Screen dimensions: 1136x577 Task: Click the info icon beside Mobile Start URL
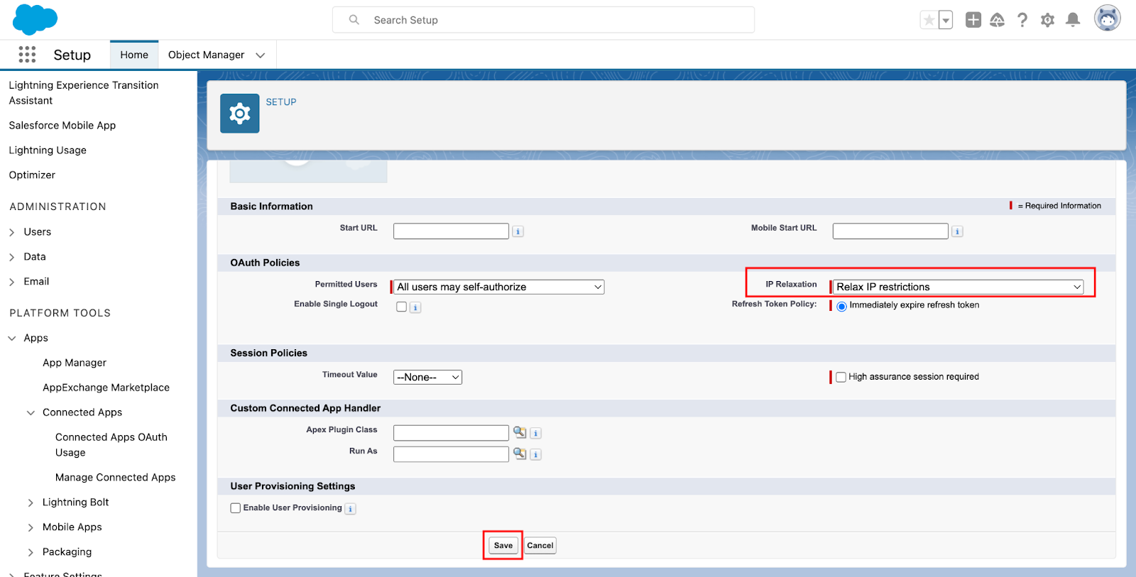958,231
